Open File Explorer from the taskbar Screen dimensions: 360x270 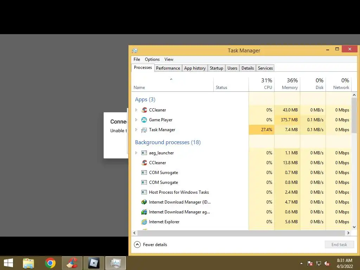(28, 263)
